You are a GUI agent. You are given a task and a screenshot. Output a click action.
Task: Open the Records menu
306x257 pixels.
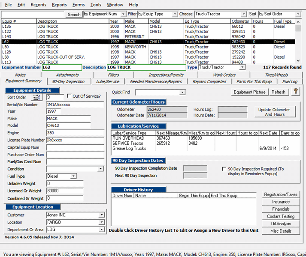point(39,5)
